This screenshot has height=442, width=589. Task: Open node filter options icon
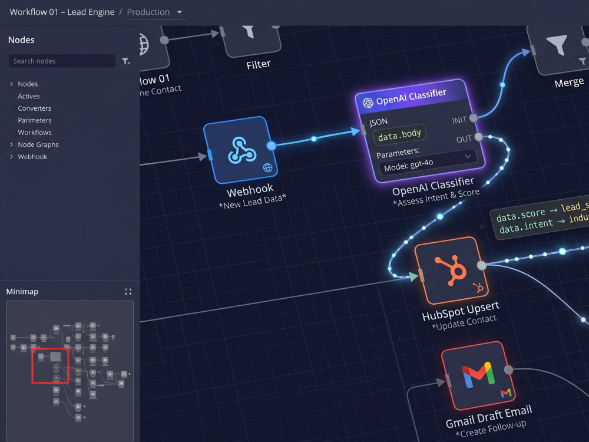click(x=126, y=61)
